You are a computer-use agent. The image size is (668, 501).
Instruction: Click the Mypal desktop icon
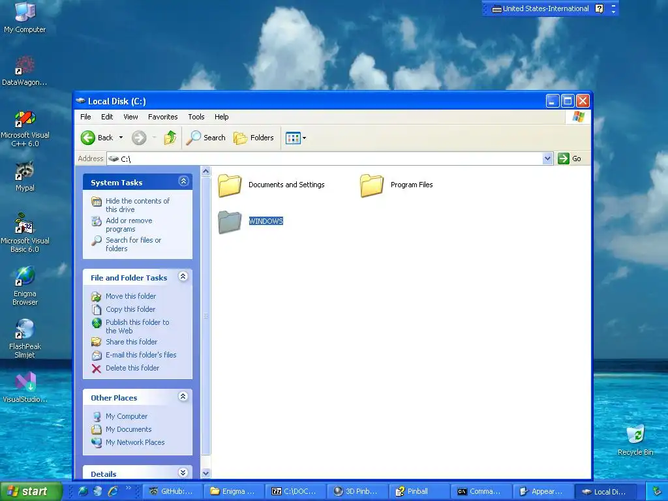pyautogui.click(x=25, y=176)
